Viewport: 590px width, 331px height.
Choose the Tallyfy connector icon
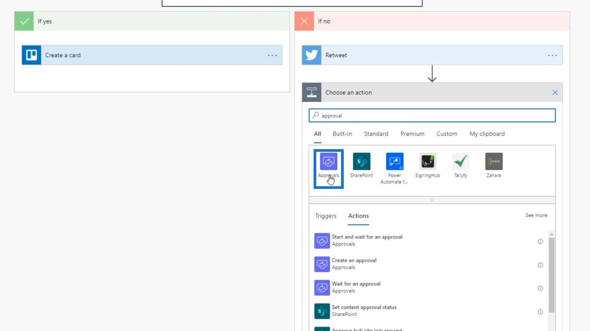(x=460, y=162)
